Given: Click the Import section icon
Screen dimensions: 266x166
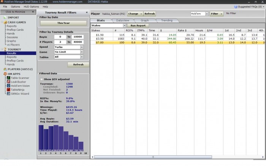Looking at the screenshot, I should point(5,17).
